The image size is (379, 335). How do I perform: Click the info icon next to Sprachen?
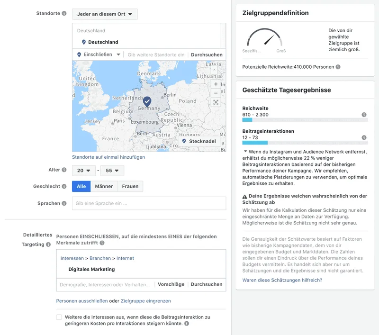tap(64, 203)
